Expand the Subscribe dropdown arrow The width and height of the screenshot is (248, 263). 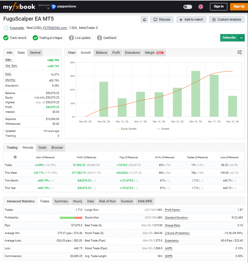241,38
